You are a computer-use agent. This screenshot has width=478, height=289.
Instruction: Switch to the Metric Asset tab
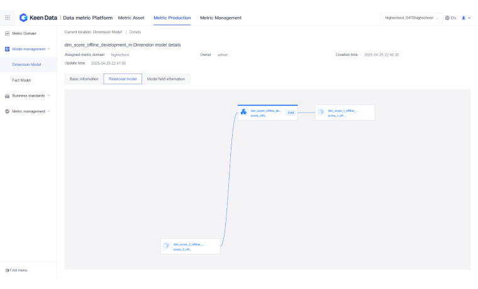click(x=131, y=18)
